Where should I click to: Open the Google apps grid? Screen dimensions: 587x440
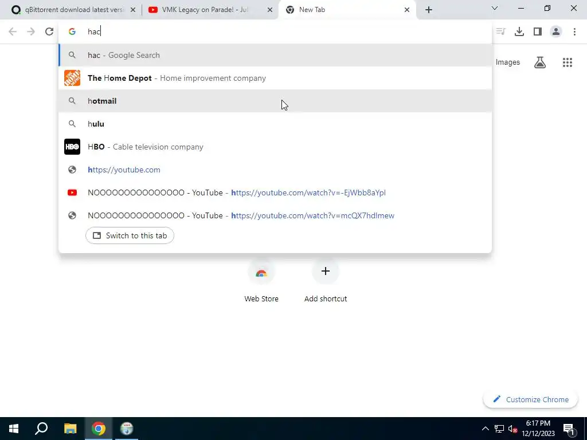click(568, 62)
